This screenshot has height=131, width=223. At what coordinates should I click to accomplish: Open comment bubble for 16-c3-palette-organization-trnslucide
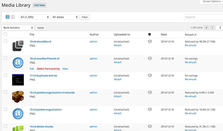tap(150, 92)
